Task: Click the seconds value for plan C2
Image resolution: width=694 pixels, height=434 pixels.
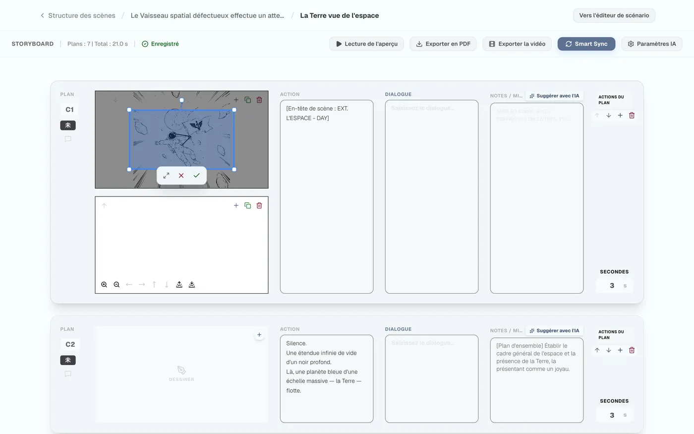Action: point(612,415)
